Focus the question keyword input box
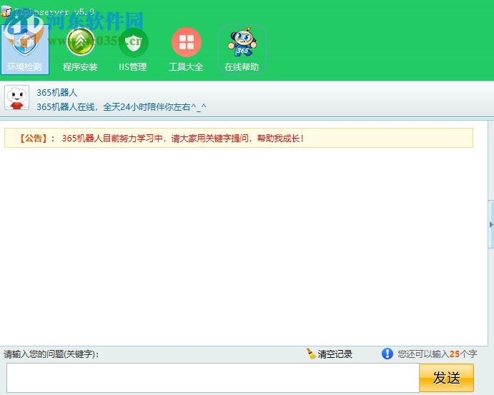Viewport: 494px width, 395px height. pyautogui.click(x=213, y=378)
